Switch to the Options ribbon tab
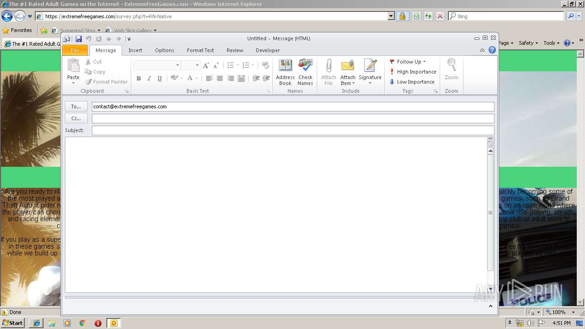585x329 pixels. pos(165,50)
